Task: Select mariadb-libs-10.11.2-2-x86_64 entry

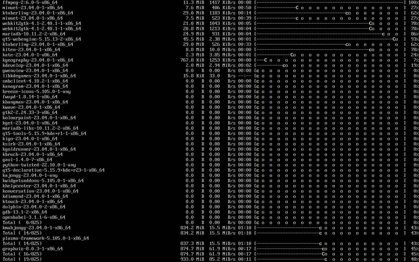Action: 40,128
